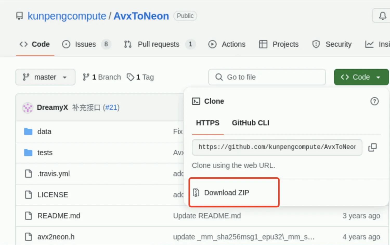Open the data folder
The width and height of the screenshot is (390, 245).
[44, 131]
